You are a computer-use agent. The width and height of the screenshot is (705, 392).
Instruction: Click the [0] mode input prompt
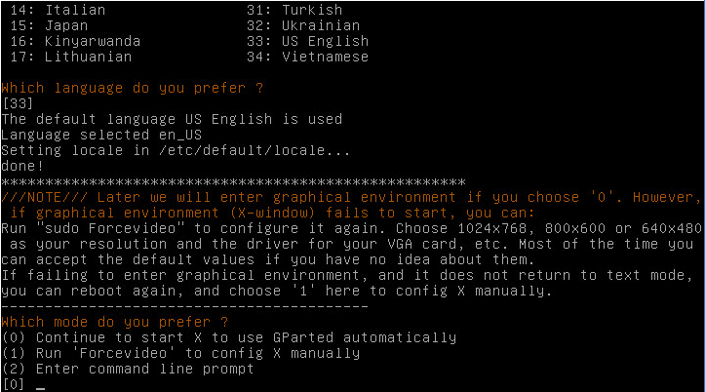(14, 384)
